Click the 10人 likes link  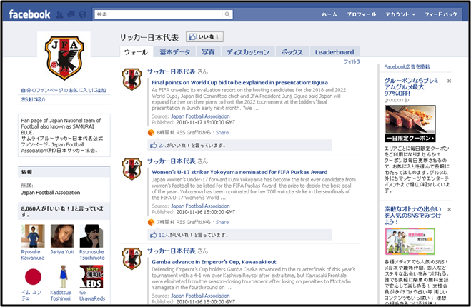coord(164,235)
